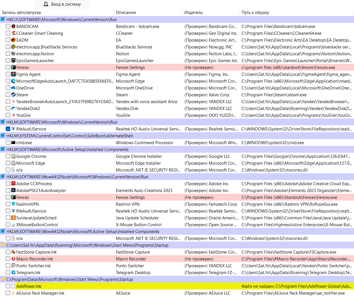This screenshot has width=354, height=298.
Task: Click the MicrosoftEdgeAutoLaunch Edge icon
Action: pos(13,81)
